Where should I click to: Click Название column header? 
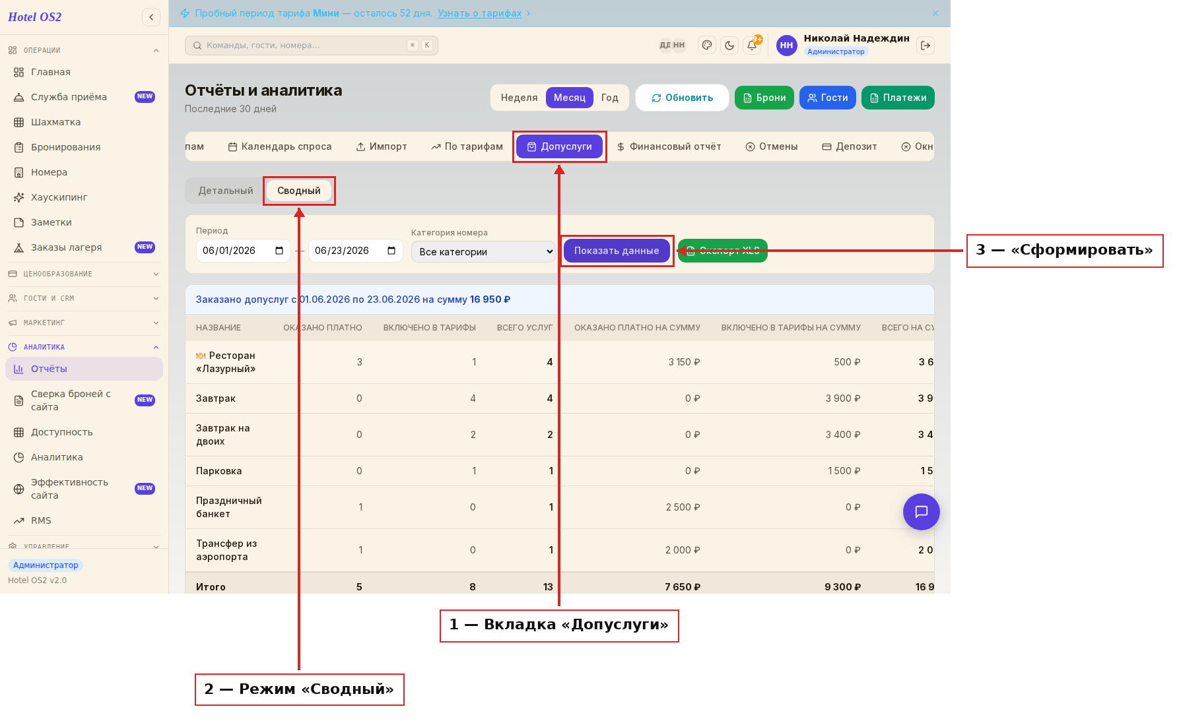pos(219,328)
